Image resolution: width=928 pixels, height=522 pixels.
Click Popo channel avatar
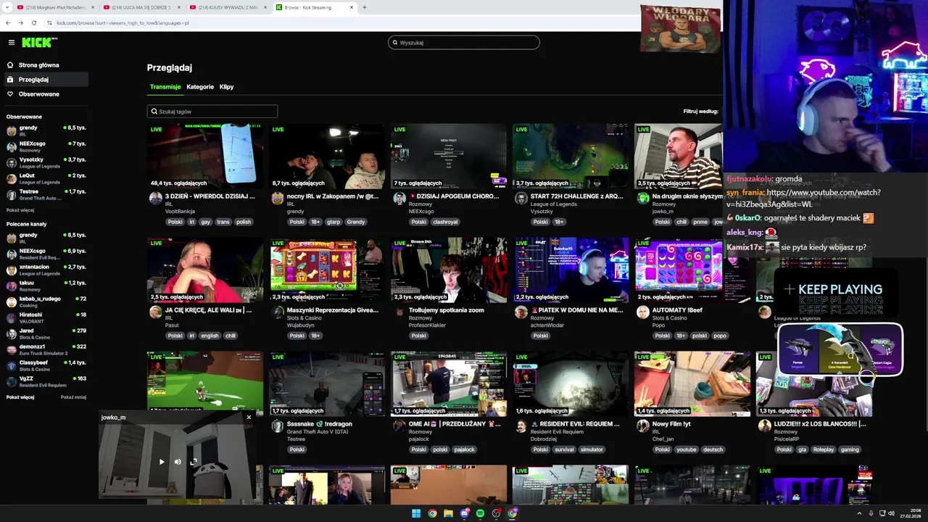click(x=642, y=312)
